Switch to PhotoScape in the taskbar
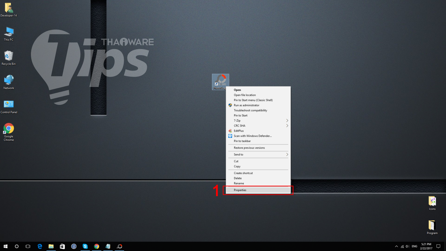Screen dimensions: 446x251 click(x=119, y=246)
